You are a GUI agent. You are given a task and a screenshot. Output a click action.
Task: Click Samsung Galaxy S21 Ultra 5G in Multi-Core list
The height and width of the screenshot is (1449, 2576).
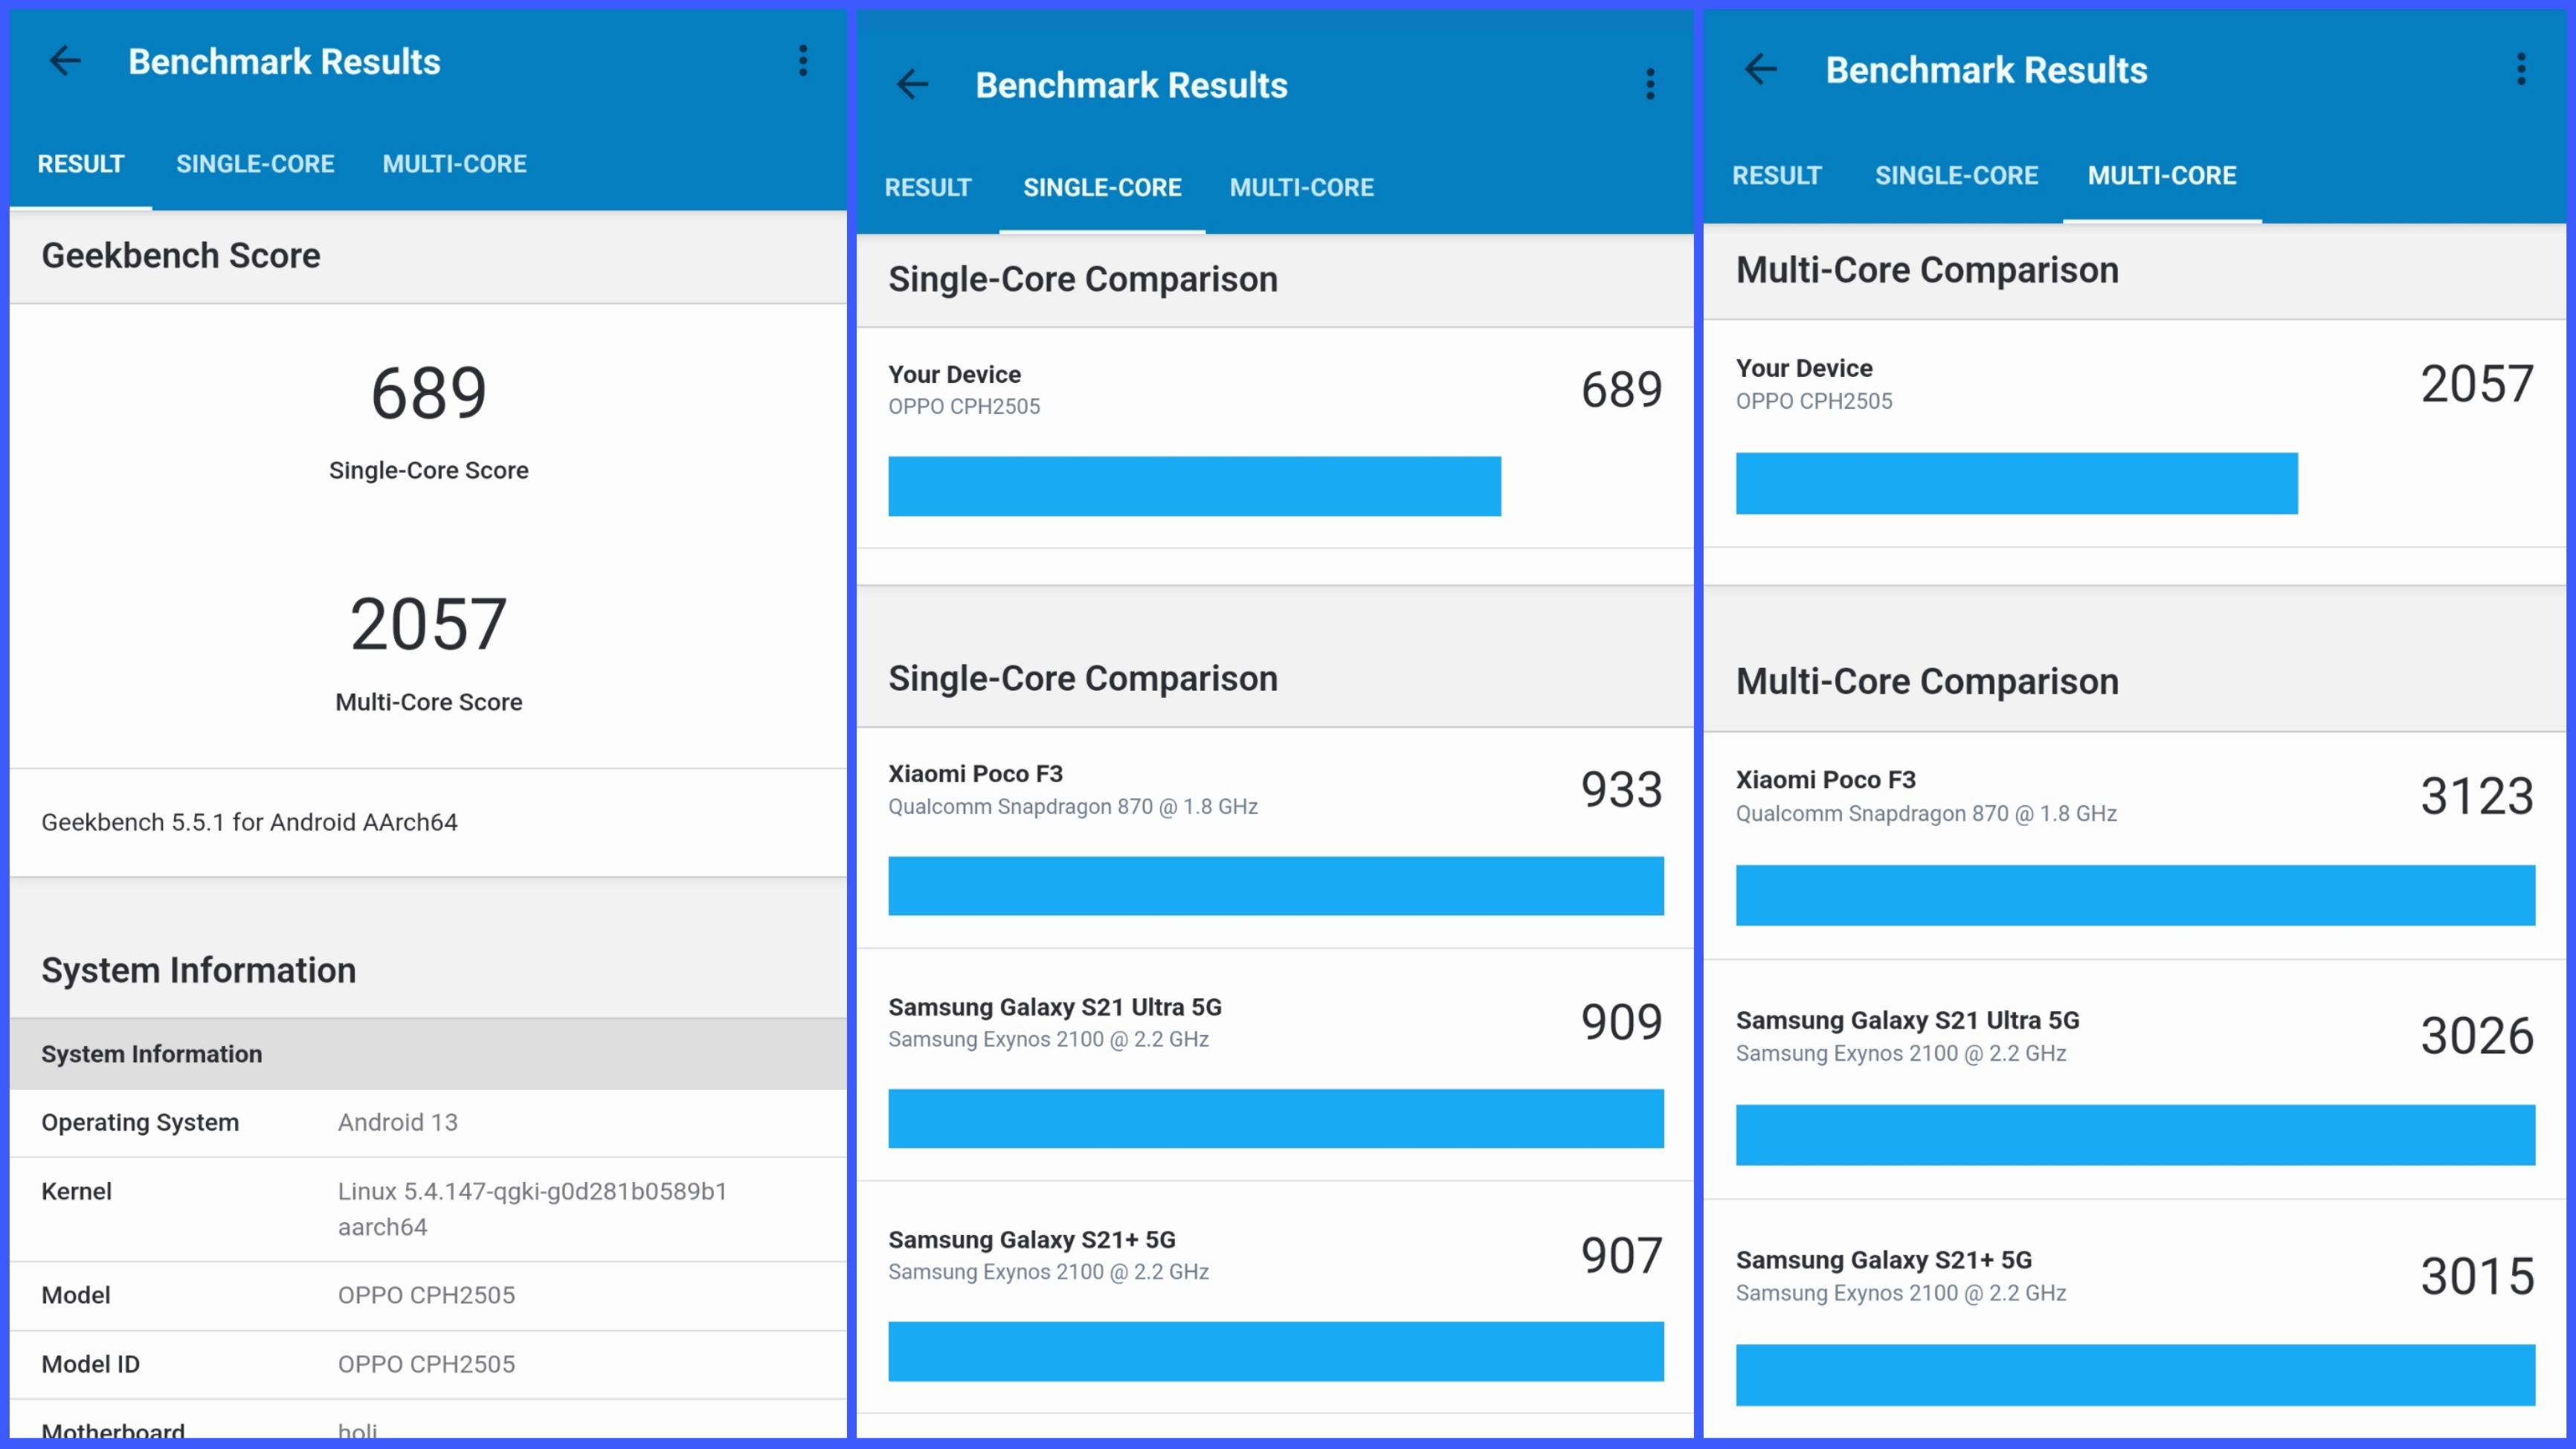[x=1907, y=1020]
